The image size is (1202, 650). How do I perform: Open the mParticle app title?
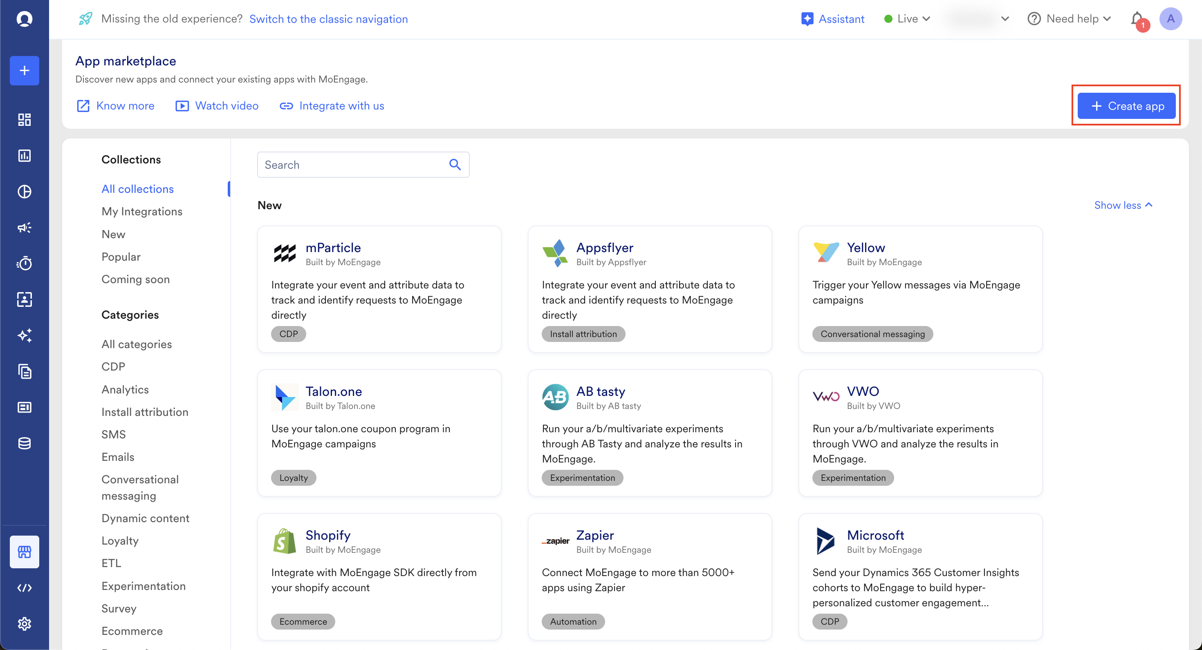pyautogui.click(x=333, y=248)
